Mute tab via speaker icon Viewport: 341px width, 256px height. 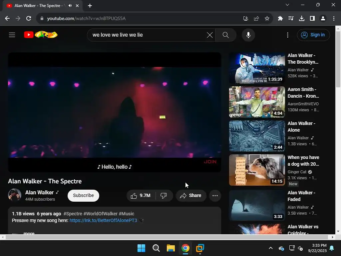pyautogui.click(x=70, y=6)
